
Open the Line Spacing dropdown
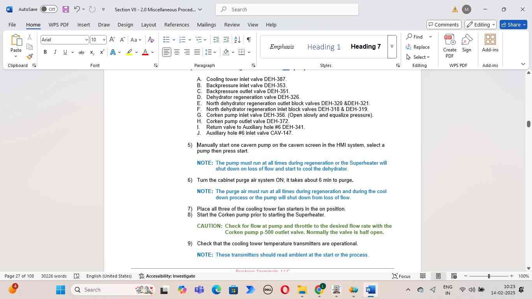click(x=211, y=52)
